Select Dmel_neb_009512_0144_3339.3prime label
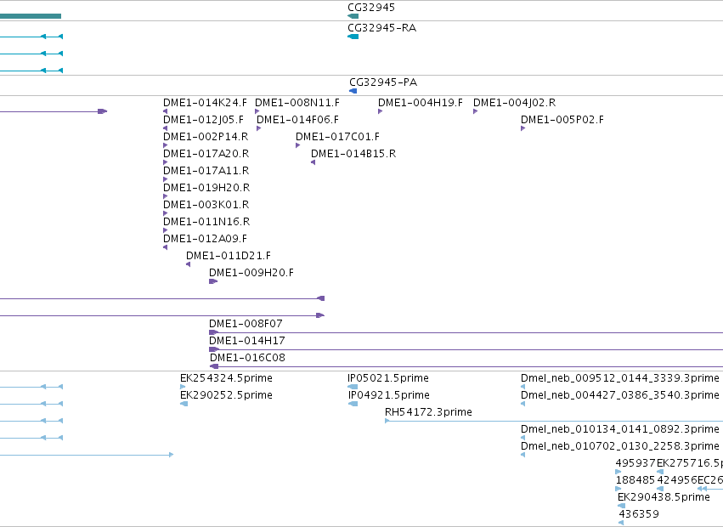723x527 pixels. point(619,378)
